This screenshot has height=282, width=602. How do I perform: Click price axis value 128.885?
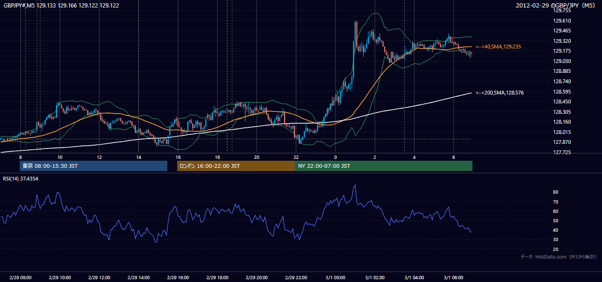click(562, 71)
